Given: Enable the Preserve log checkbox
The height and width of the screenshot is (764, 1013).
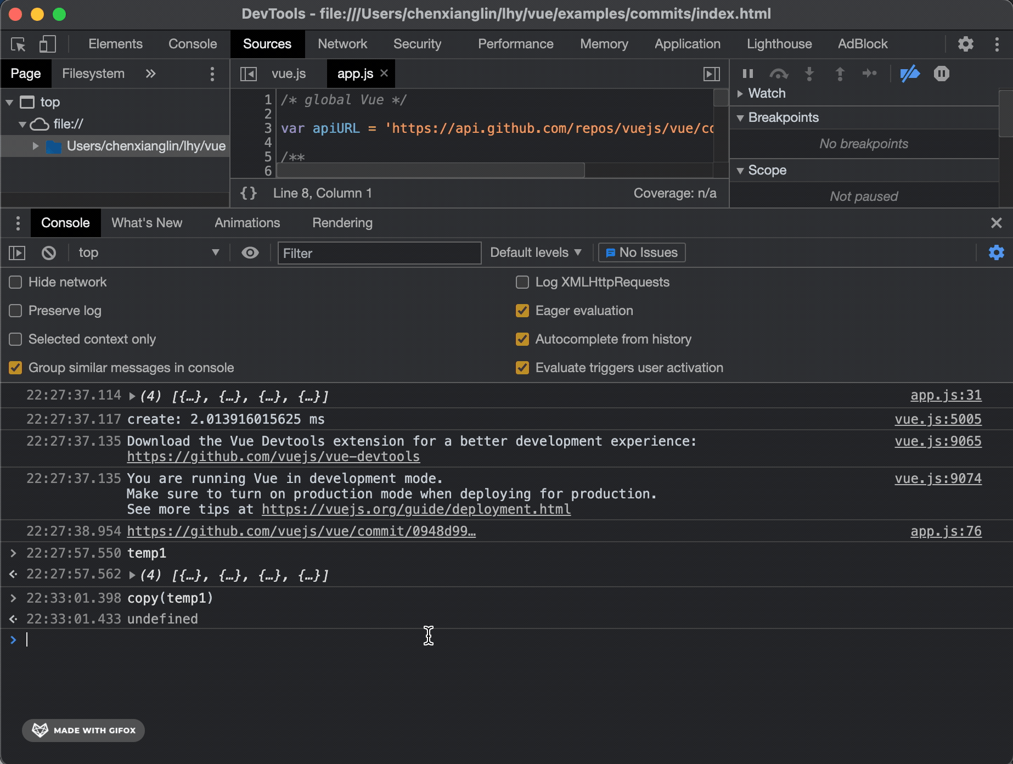Looking at the screenshot, I should point(15,311).
